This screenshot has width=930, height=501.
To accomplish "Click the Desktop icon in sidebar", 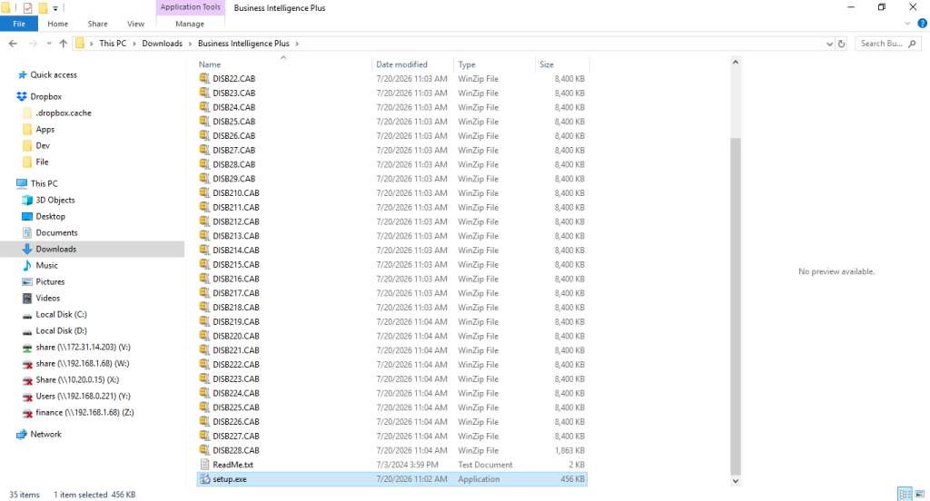I will click(x=26, y=216).
